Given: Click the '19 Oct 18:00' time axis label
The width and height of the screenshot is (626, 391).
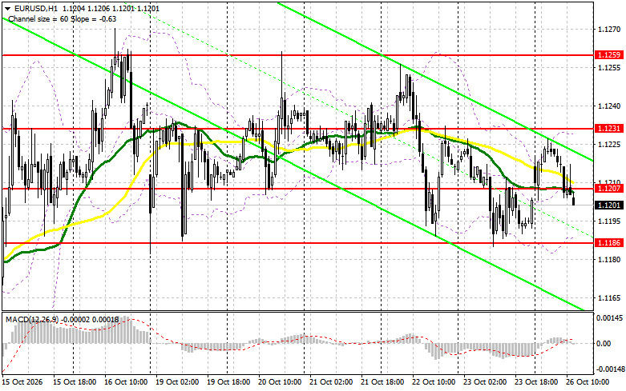Looking at the screenshot, I should 228,382.
